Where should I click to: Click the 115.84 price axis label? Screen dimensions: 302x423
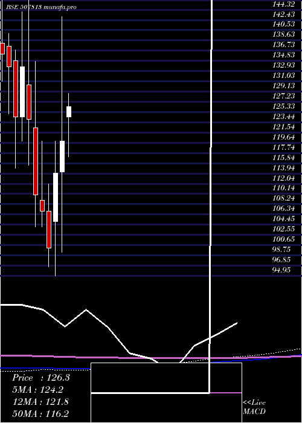pos(284,158)
